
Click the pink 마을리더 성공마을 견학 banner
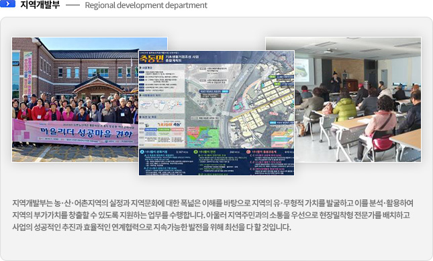click(75, 133)
